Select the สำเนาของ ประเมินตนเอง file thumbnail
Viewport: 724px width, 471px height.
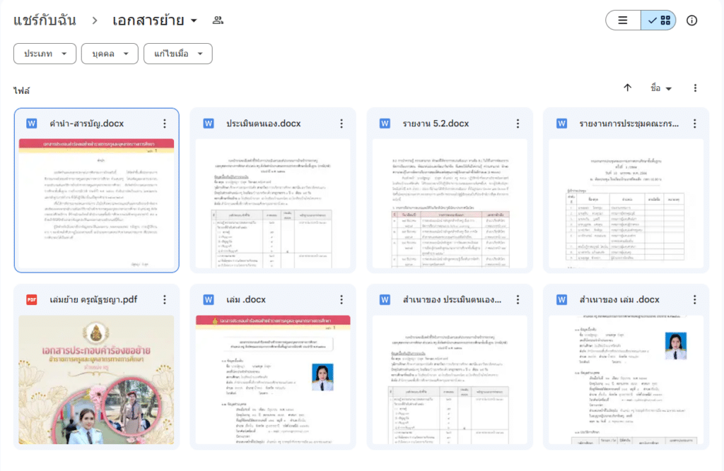coord(449,380)
